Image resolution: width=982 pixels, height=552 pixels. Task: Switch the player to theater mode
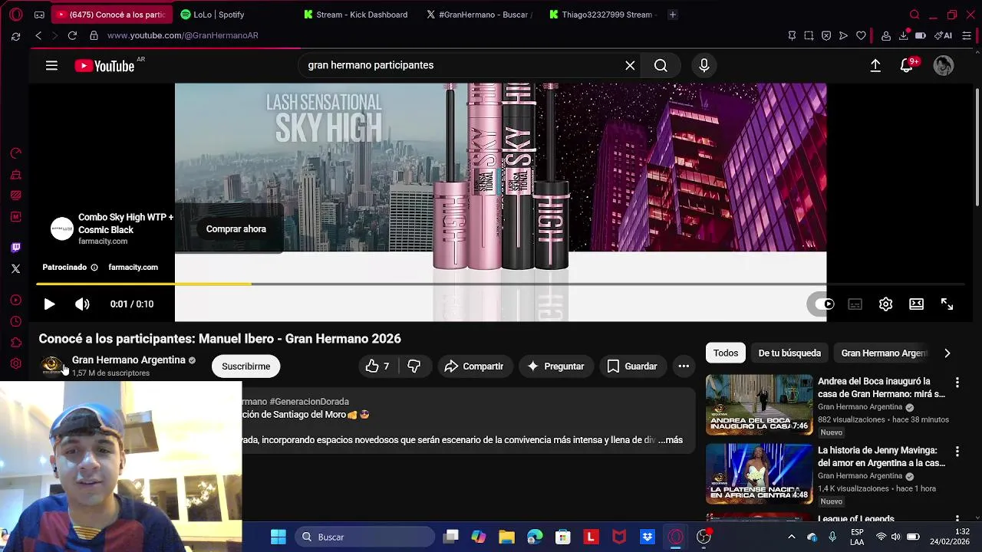pyautogui.click(x=916, y=304)
